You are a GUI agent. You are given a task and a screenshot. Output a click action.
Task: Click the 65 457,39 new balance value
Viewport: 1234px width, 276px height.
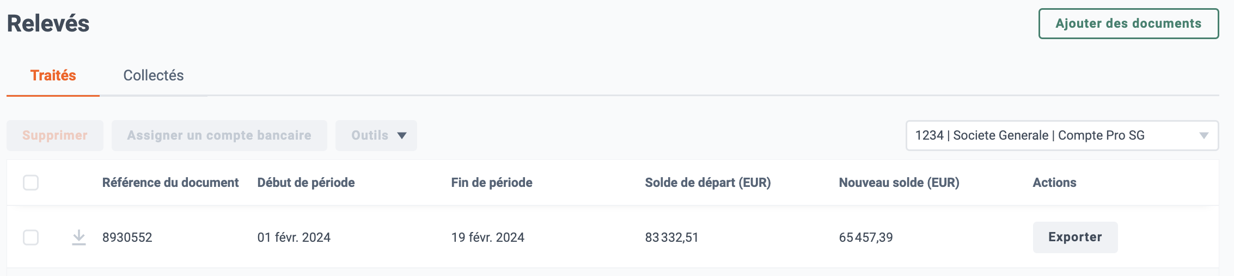(x=866, y=237)
